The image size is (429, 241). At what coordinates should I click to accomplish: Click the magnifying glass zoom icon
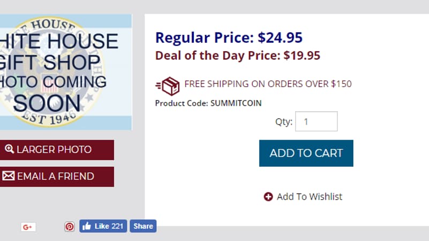click(9, 149)
